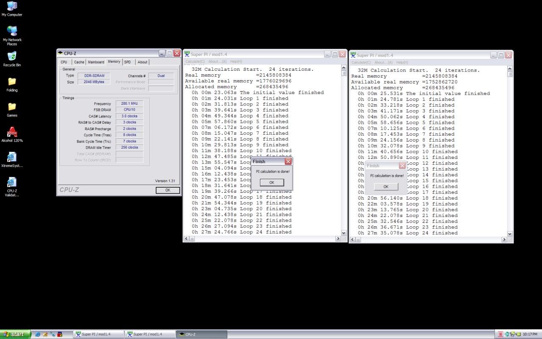Click OK in right Super PI Finish dialog
The image size is (542, 339).
pyautogui.click(x=386, y=186)
